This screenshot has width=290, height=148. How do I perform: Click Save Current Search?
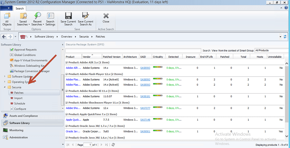[x=68, y=19]
